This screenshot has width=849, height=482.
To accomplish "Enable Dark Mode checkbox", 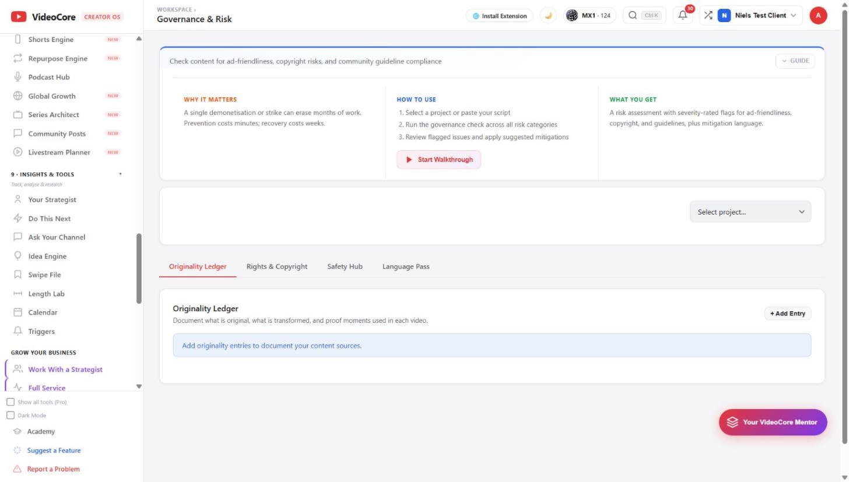I will 10,416.
